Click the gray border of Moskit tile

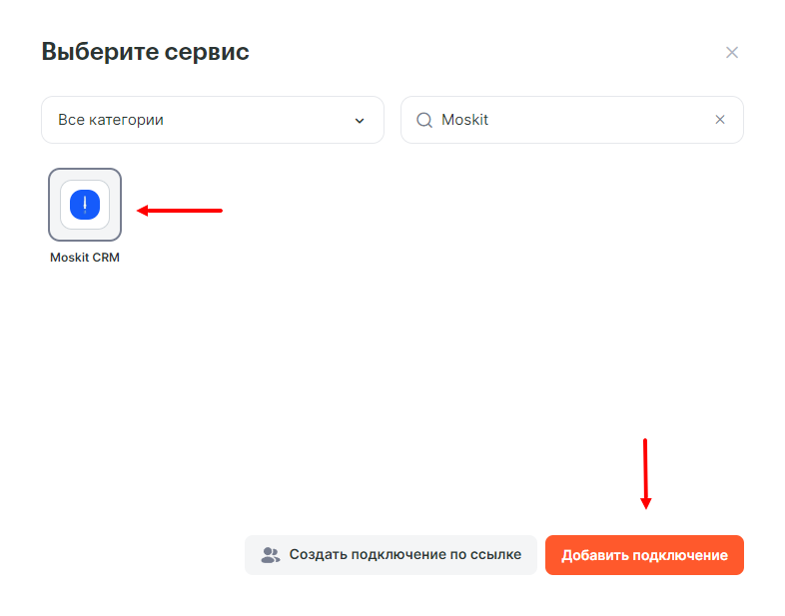(x=51, y=205)
